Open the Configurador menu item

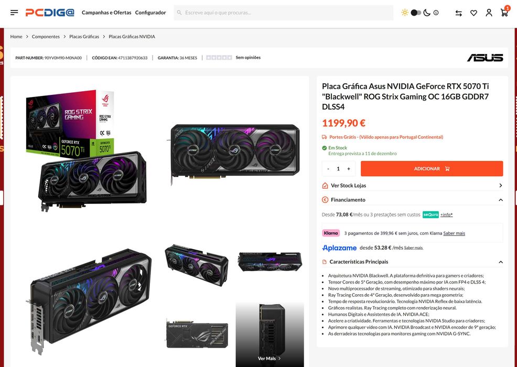pyautogui.click(x=150, y=13)
